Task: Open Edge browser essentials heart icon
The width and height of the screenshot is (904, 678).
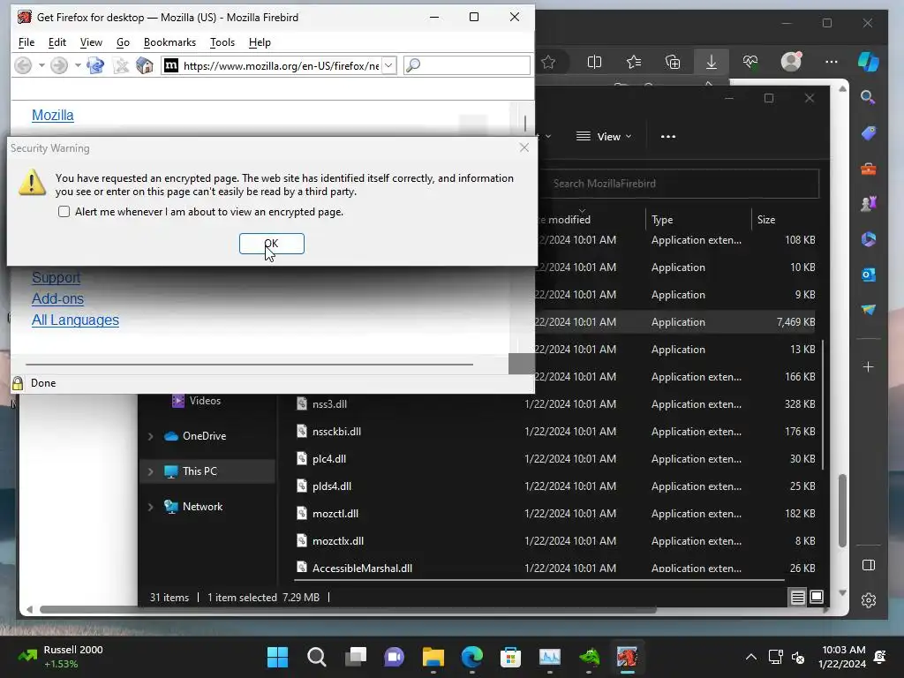Action: tap(750, 62)
